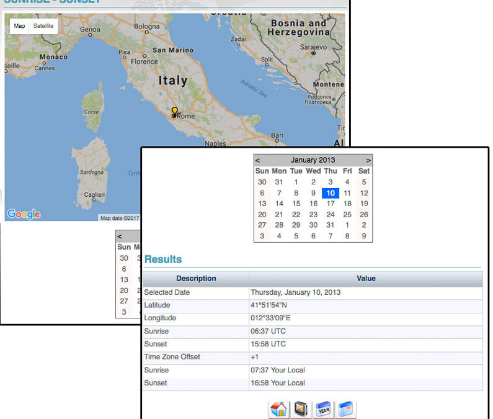This screenshot has height=419, width=493.
Task: Select date 19 in front calendar
Action: pos(364,204)
